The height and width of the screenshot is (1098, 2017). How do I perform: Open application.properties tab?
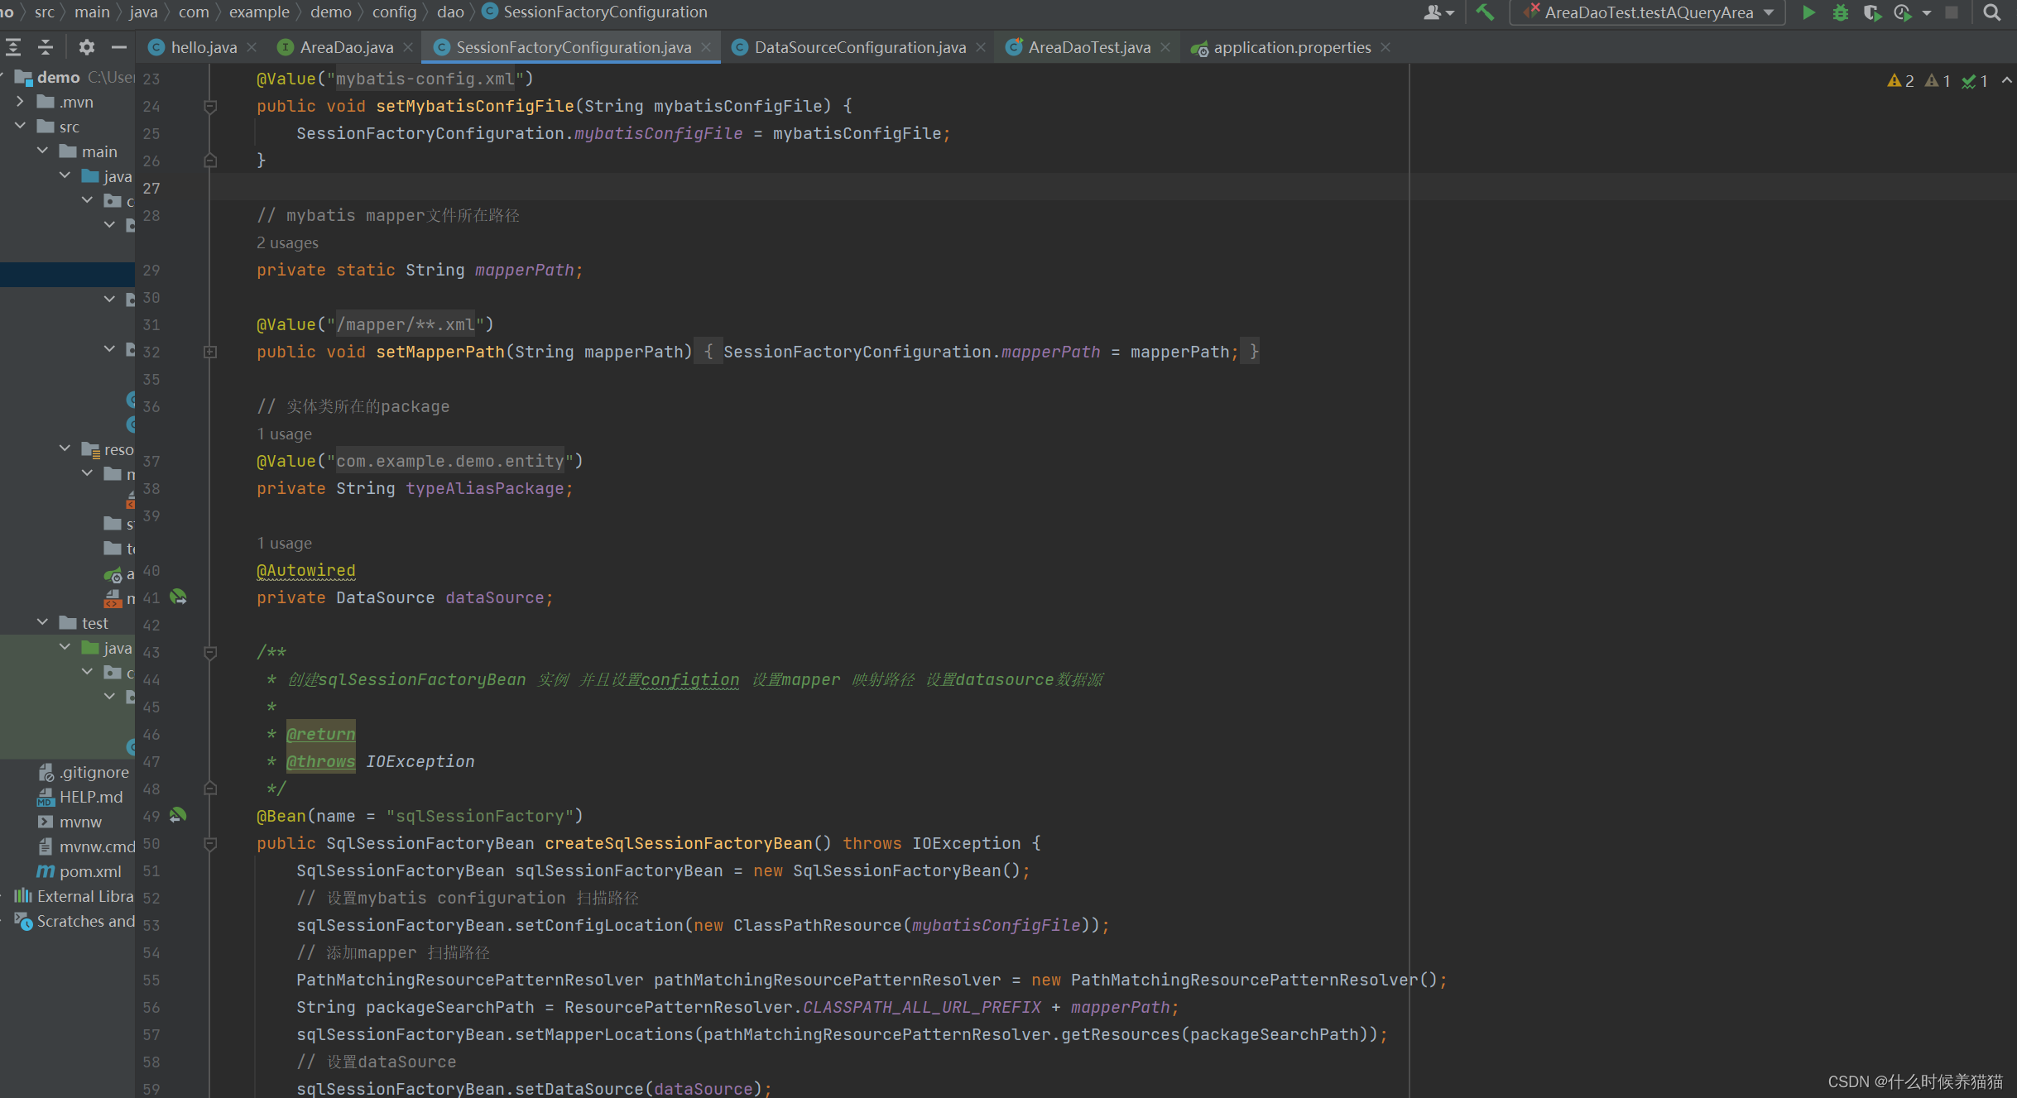click(1291, 47)
